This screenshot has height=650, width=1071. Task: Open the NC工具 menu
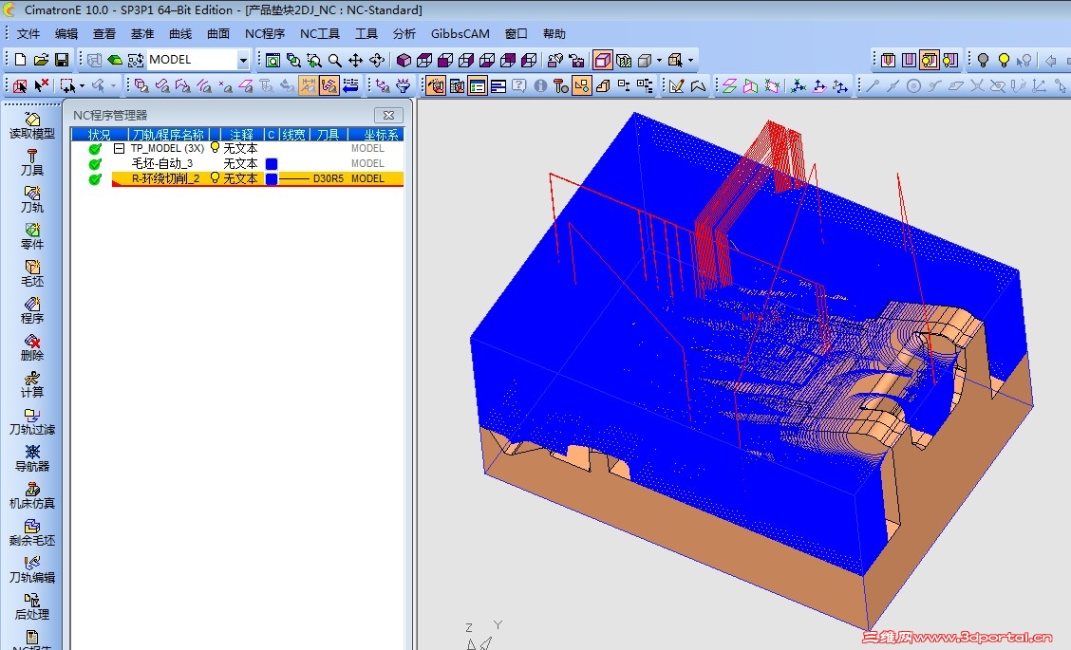[320, 33]
